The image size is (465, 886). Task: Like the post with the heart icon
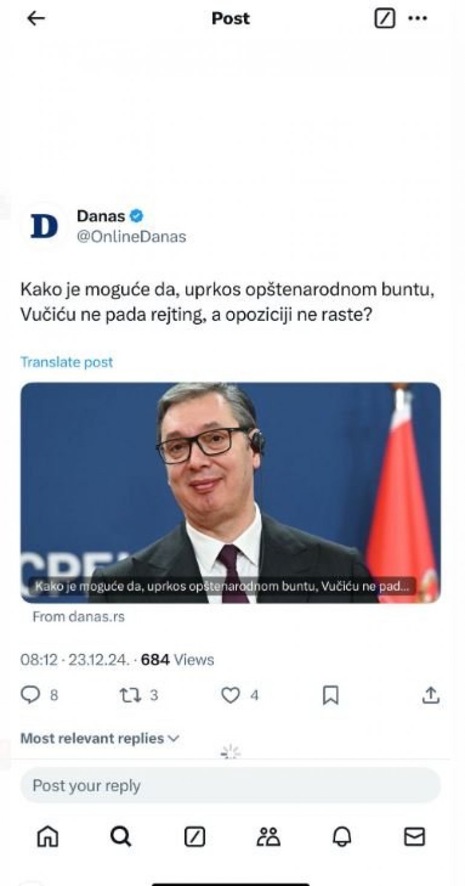pyautogui.click(x=230, y=696)
